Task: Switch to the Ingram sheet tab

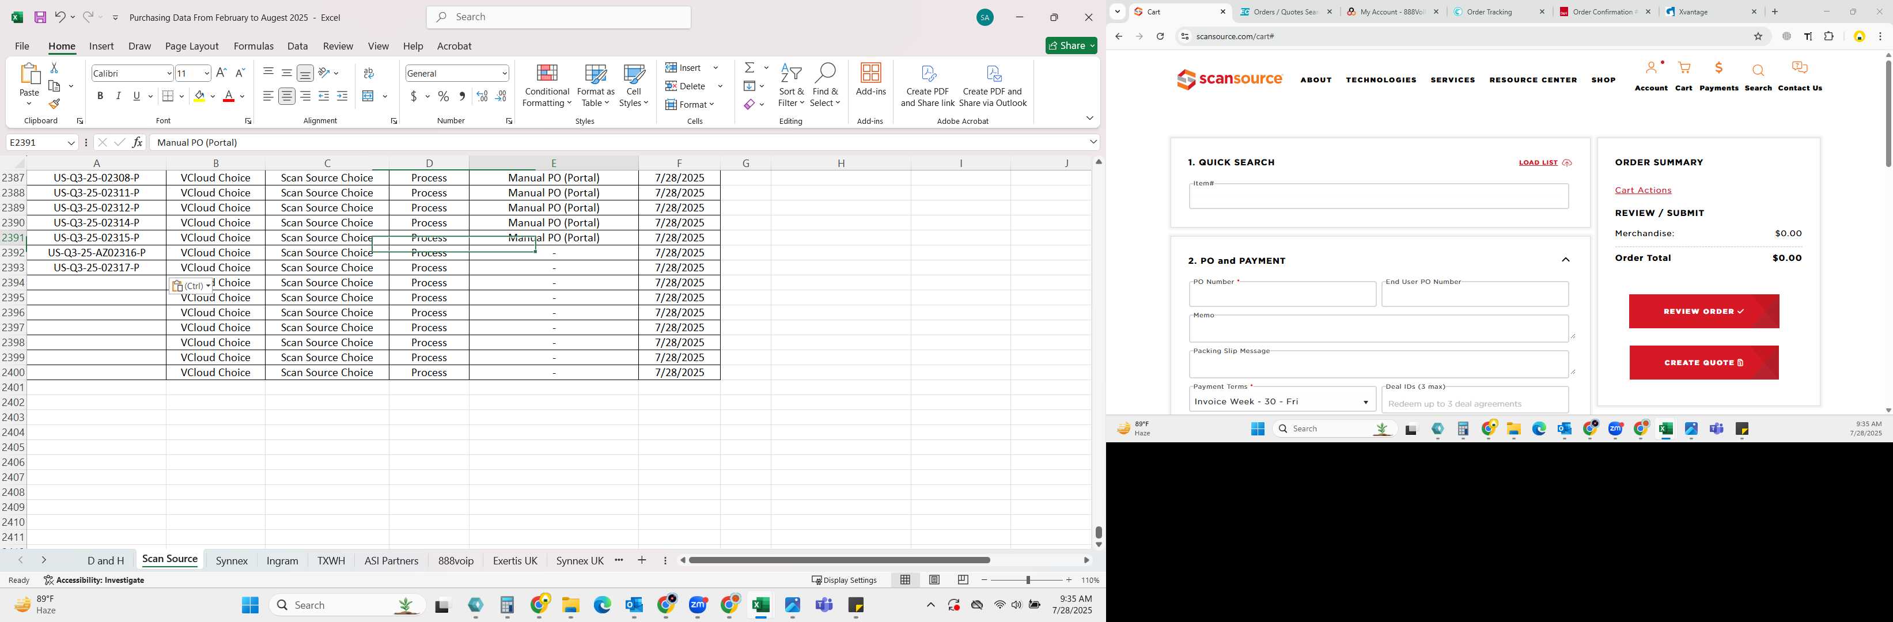Action: coord(282,560)
